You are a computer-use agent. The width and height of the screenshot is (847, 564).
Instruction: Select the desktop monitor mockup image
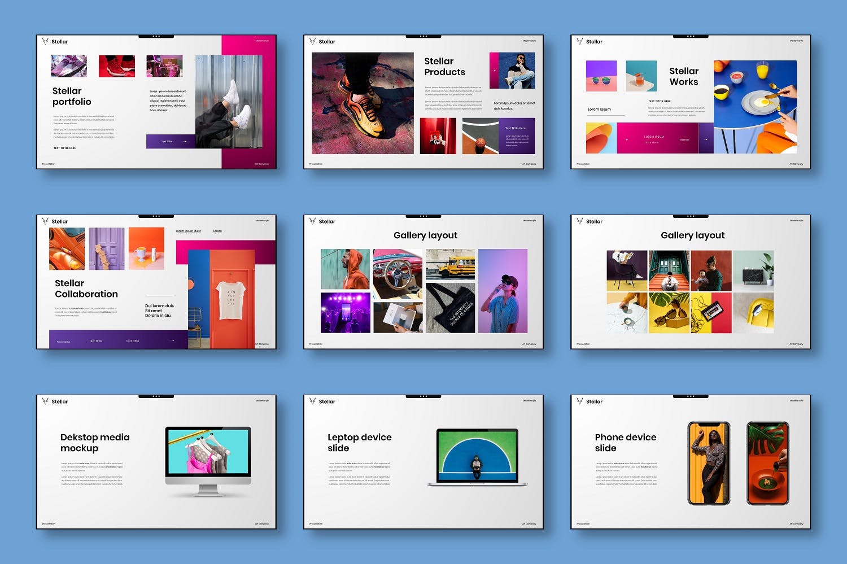[208, 460]
